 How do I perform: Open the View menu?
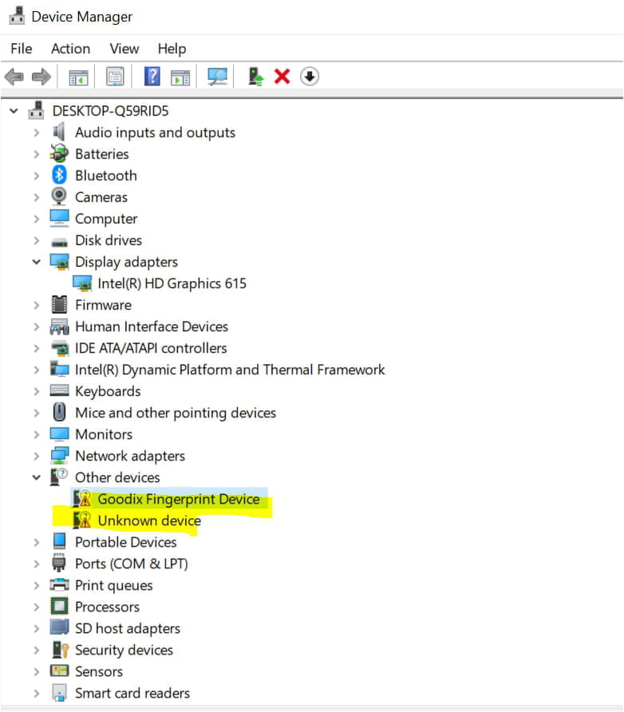click(x=124, y=49)
